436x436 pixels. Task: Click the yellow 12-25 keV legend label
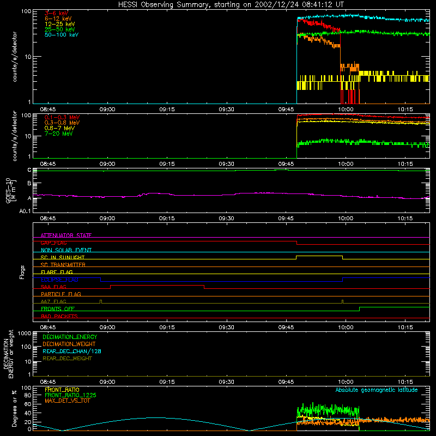click(x=59, y=24)
